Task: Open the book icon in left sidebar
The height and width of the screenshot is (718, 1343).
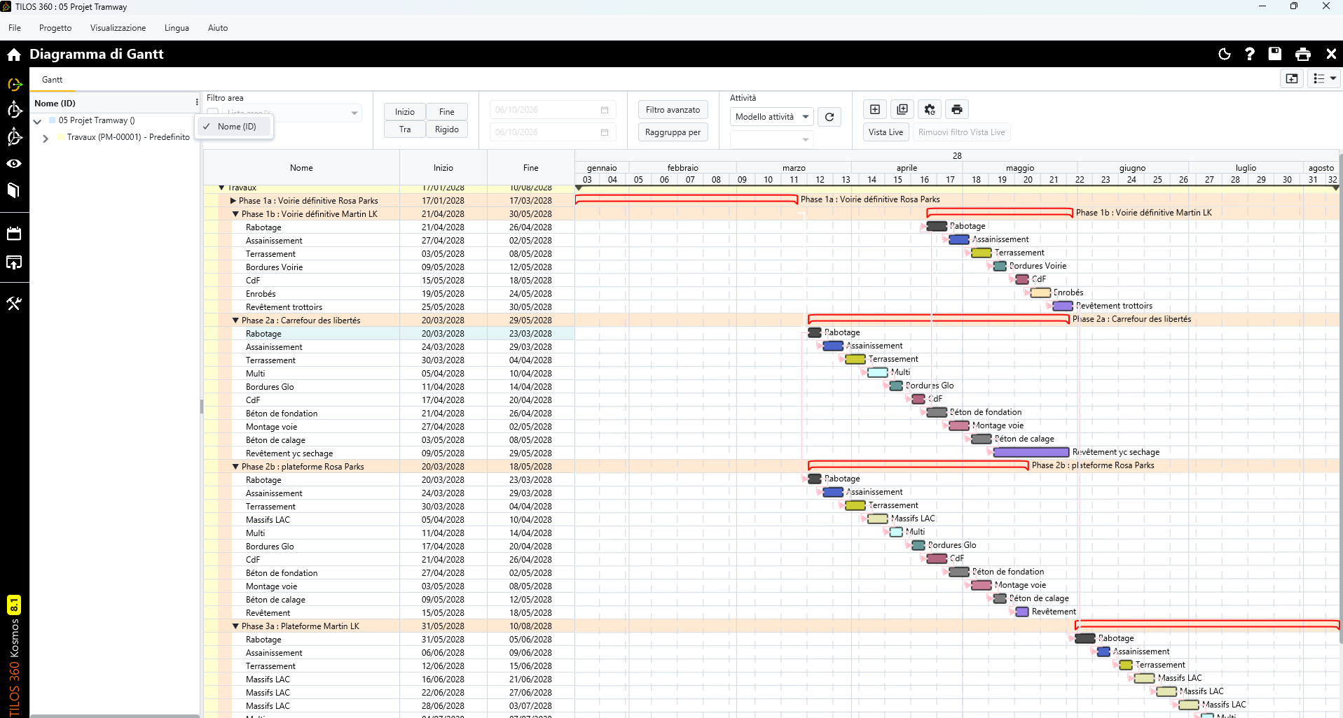Action: click(x=14, y=190)
